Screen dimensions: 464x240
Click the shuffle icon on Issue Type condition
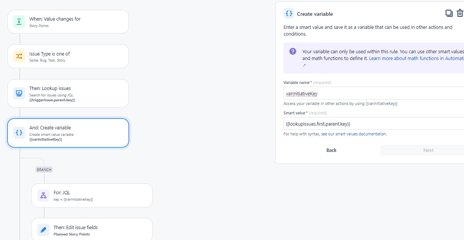tap(19, 55)
